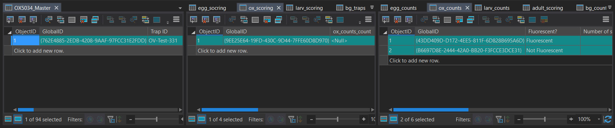Click Switch Selection icon in ox_counts toolbar
This screenshot has width=615, height=128.
click(436, 20)
